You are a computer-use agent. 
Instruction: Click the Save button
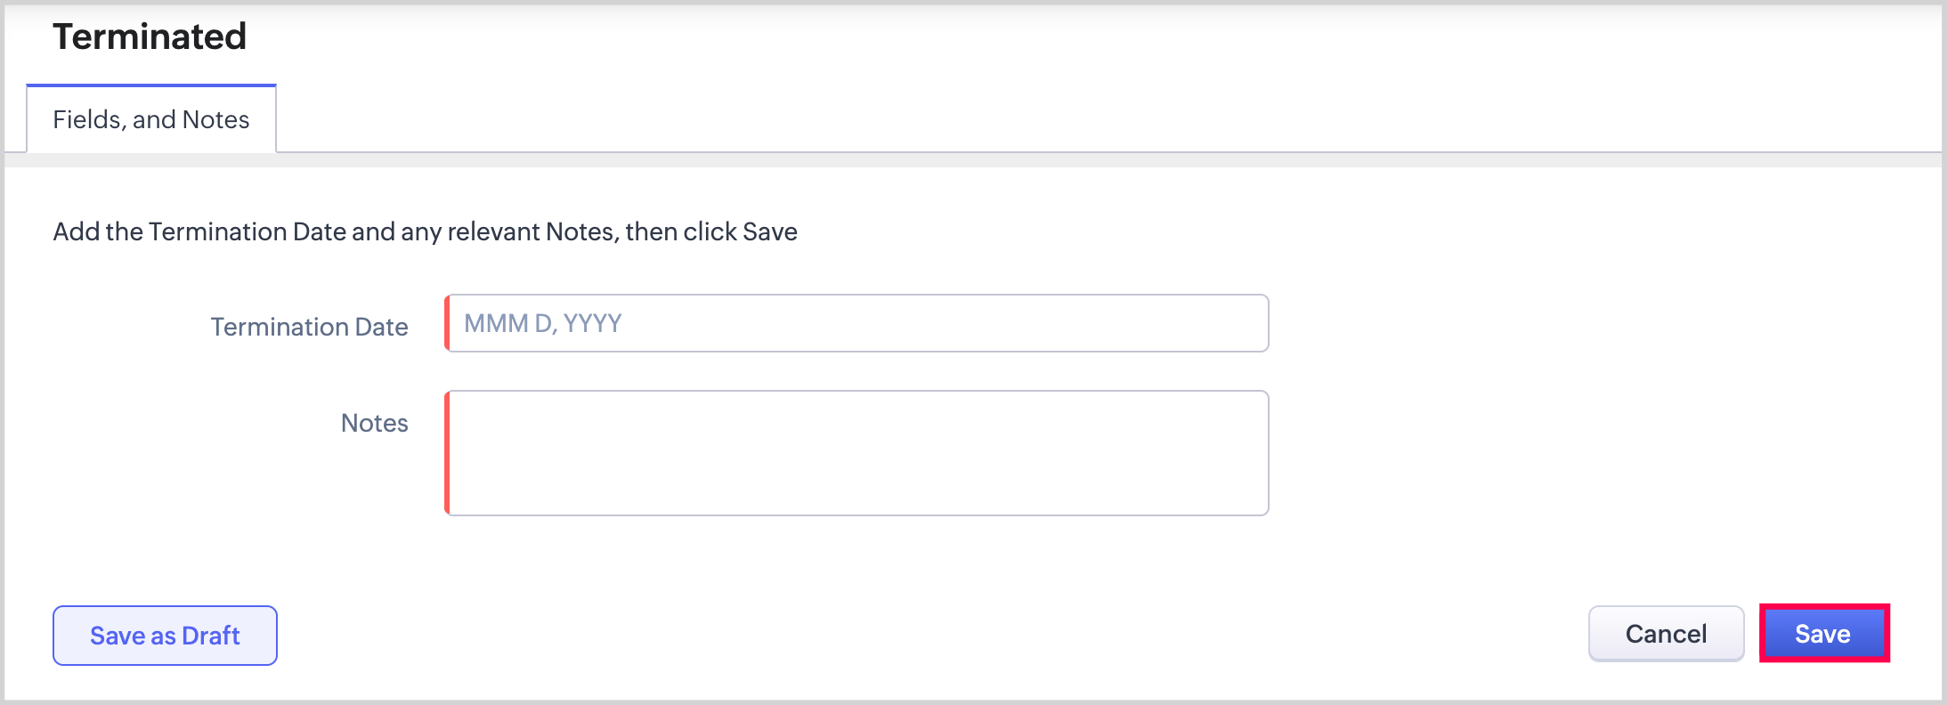pyautogui.click(x=1823, y=634)
